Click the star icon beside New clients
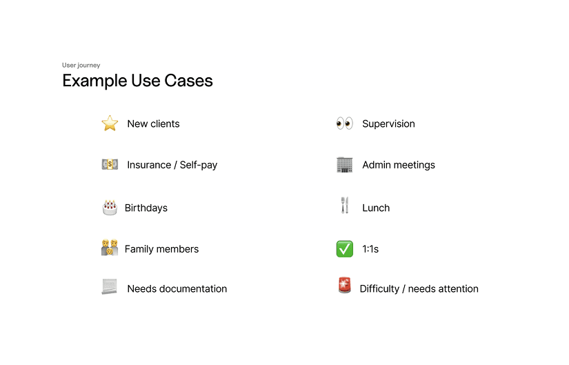 click(110, 124)
